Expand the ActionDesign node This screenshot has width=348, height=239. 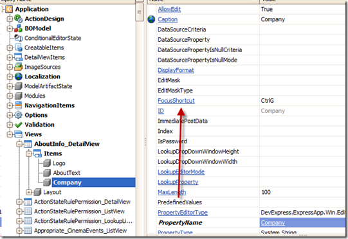(x=10, y=19)
